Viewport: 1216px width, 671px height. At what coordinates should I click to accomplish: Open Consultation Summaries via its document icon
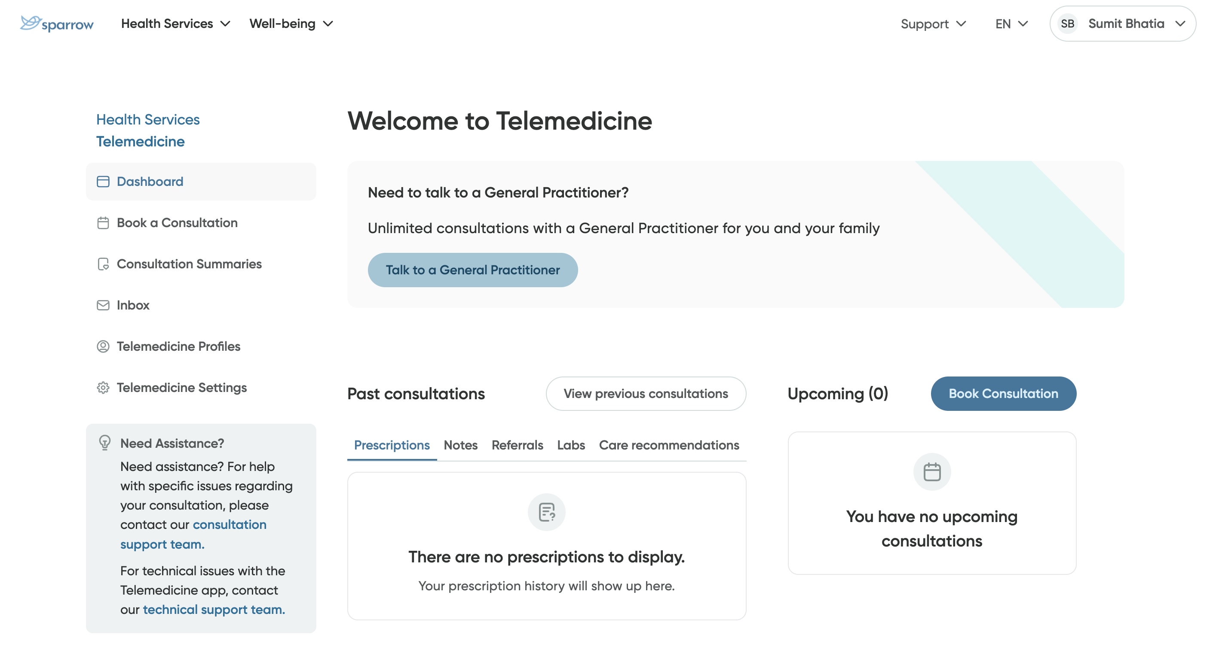pyautogui.click(x=104, y=264)
